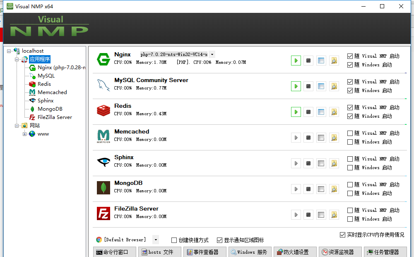The height and width of the screenshot is (257, 414).
Task: Untick 实时显示CPU内存使用情况 checkbox
Action: point(342,235)
